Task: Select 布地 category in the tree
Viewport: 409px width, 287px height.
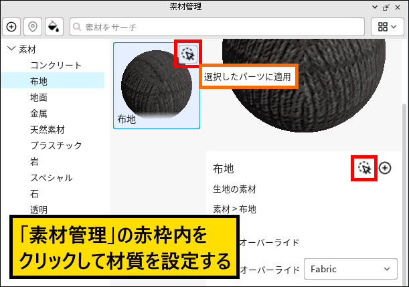Action: click(x=53, y=81)
